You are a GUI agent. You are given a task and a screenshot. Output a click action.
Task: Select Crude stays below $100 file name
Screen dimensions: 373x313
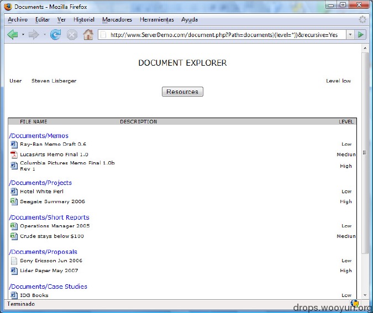coord(52,236)
